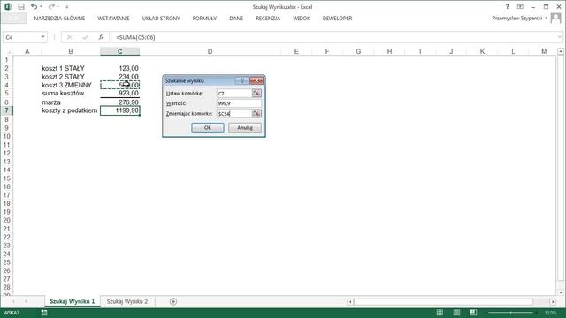Click cell with text marża

click(x=51, y=102)
